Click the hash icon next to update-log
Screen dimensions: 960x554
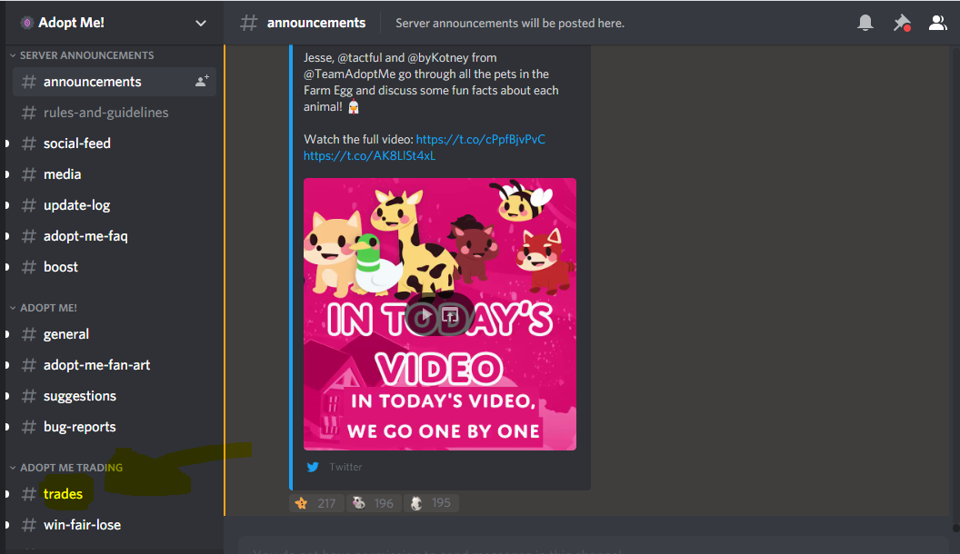(x=29, y=205)
